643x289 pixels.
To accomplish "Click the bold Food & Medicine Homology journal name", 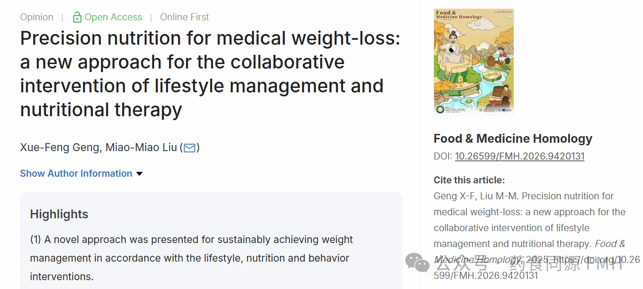I will [x=513, y=139].
